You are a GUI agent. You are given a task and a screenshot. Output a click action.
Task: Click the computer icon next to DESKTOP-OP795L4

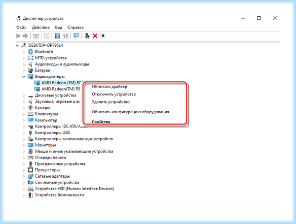click(24, 45)
